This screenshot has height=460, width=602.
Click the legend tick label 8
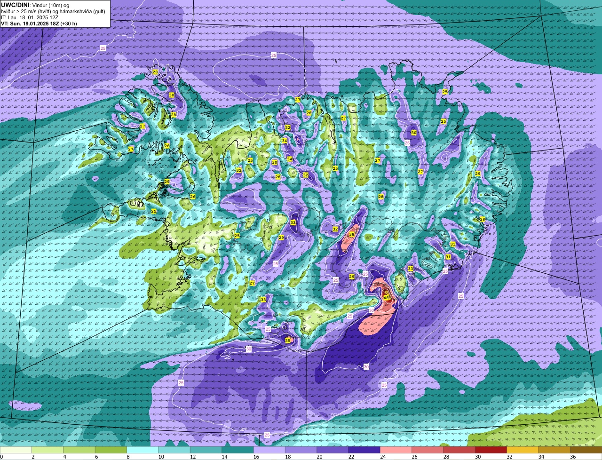127,457
